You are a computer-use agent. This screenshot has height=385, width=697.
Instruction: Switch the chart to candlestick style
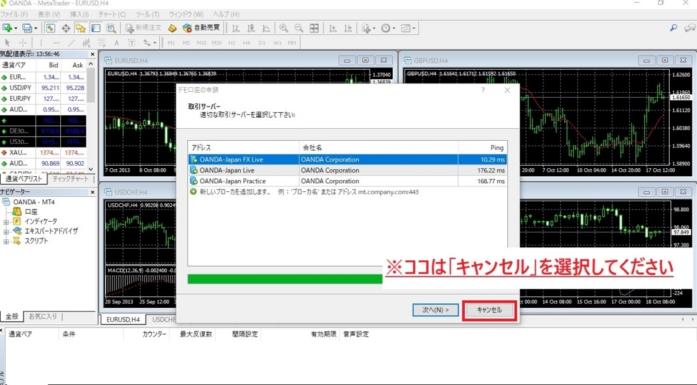click(251, 28)
